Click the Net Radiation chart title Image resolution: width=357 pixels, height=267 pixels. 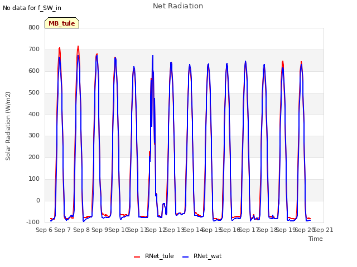pyautogui.click(x=178, y=6)
